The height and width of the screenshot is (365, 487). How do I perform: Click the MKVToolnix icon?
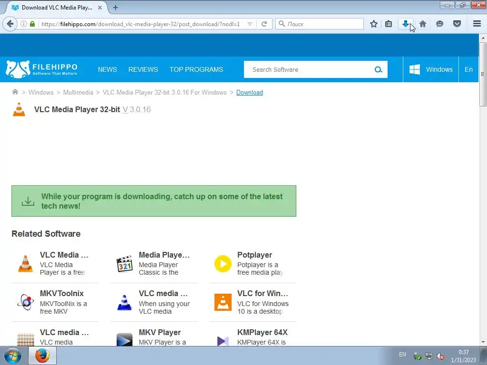(26, 302)
